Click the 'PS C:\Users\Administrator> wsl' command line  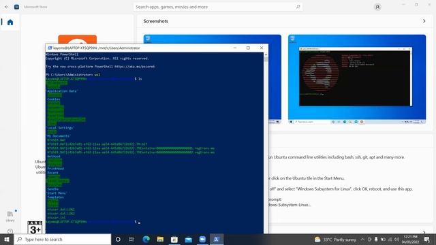click(73, 75)
